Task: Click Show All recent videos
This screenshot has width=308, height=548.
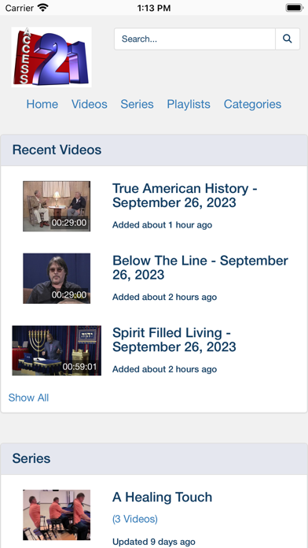Action: click(28, 398)
